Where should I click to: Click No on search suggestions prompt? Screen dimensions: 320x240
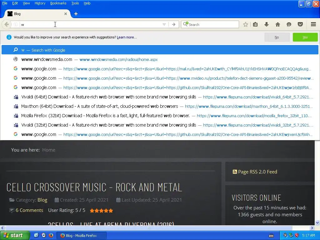[277, 37]
